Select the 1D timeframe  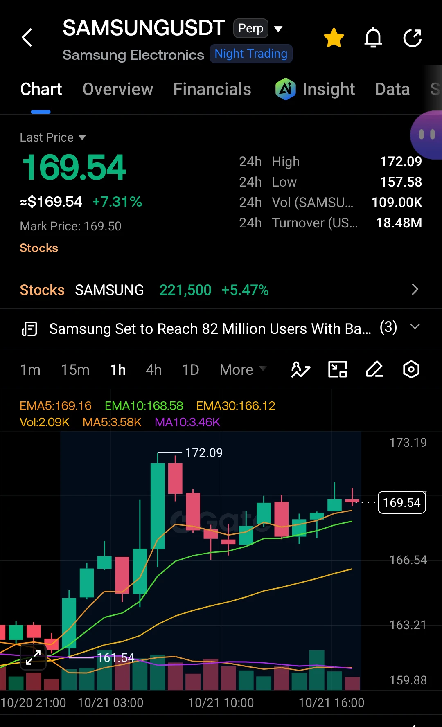pyautogui.click(x=191, y=370)
